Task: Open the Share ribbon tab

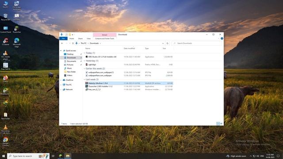Action: pos(80,38)
